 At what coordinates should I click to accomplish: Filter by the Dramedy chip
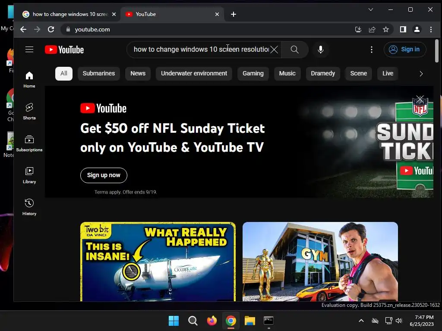point(323,73)
